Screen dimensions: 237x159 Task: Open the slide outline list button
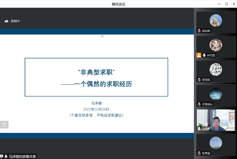(4, 125)
